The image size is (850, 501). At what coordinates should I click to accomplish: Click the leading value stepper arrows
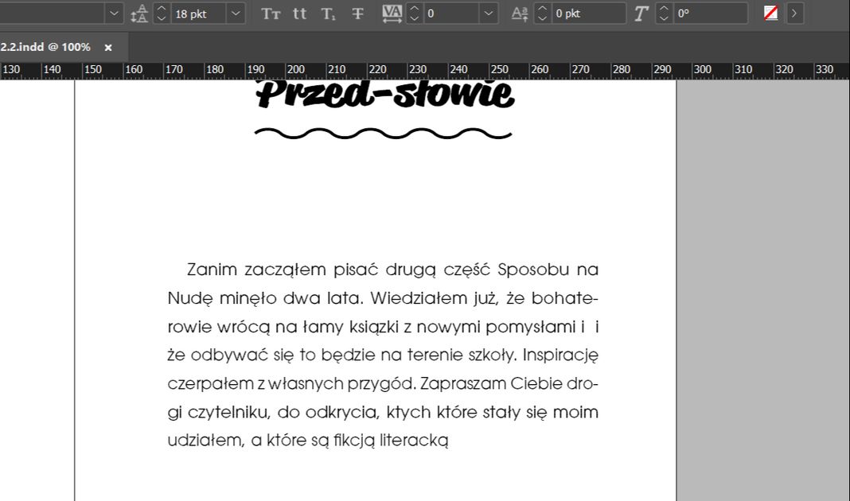162,14
